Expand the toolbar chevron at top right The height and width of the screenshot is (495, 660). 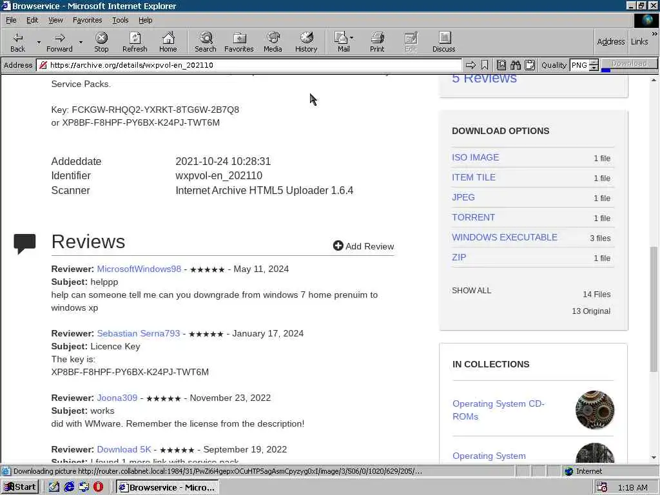point(655,34)
